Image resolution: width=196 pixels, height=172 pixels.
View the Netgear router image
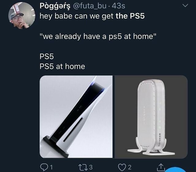click(151, 117)
